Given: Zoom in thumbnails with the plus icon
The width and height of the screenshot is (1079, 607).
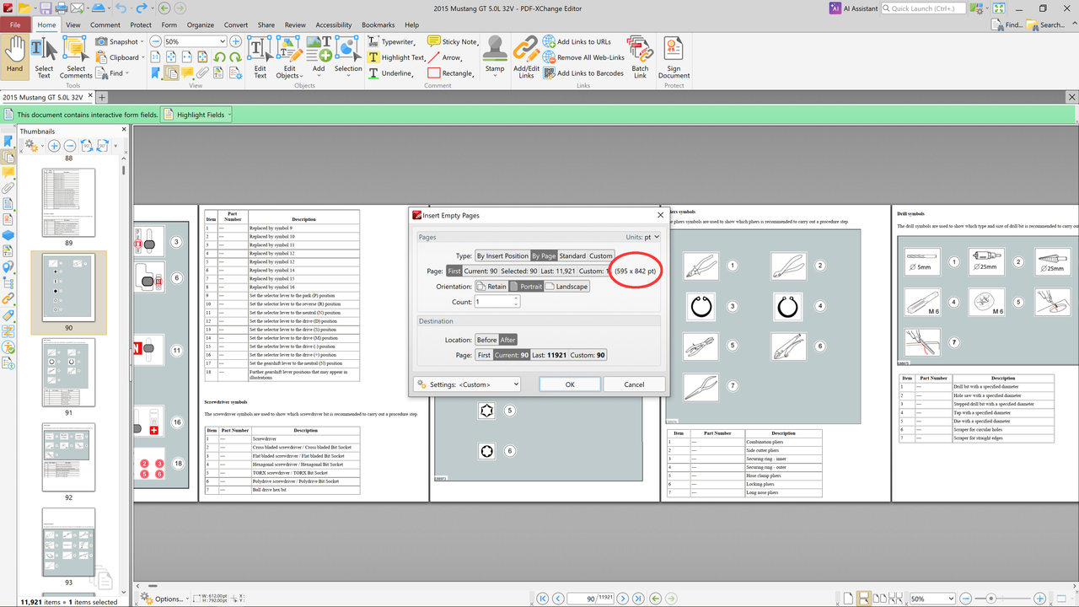Looking at the screenshot, I should 54,146.
